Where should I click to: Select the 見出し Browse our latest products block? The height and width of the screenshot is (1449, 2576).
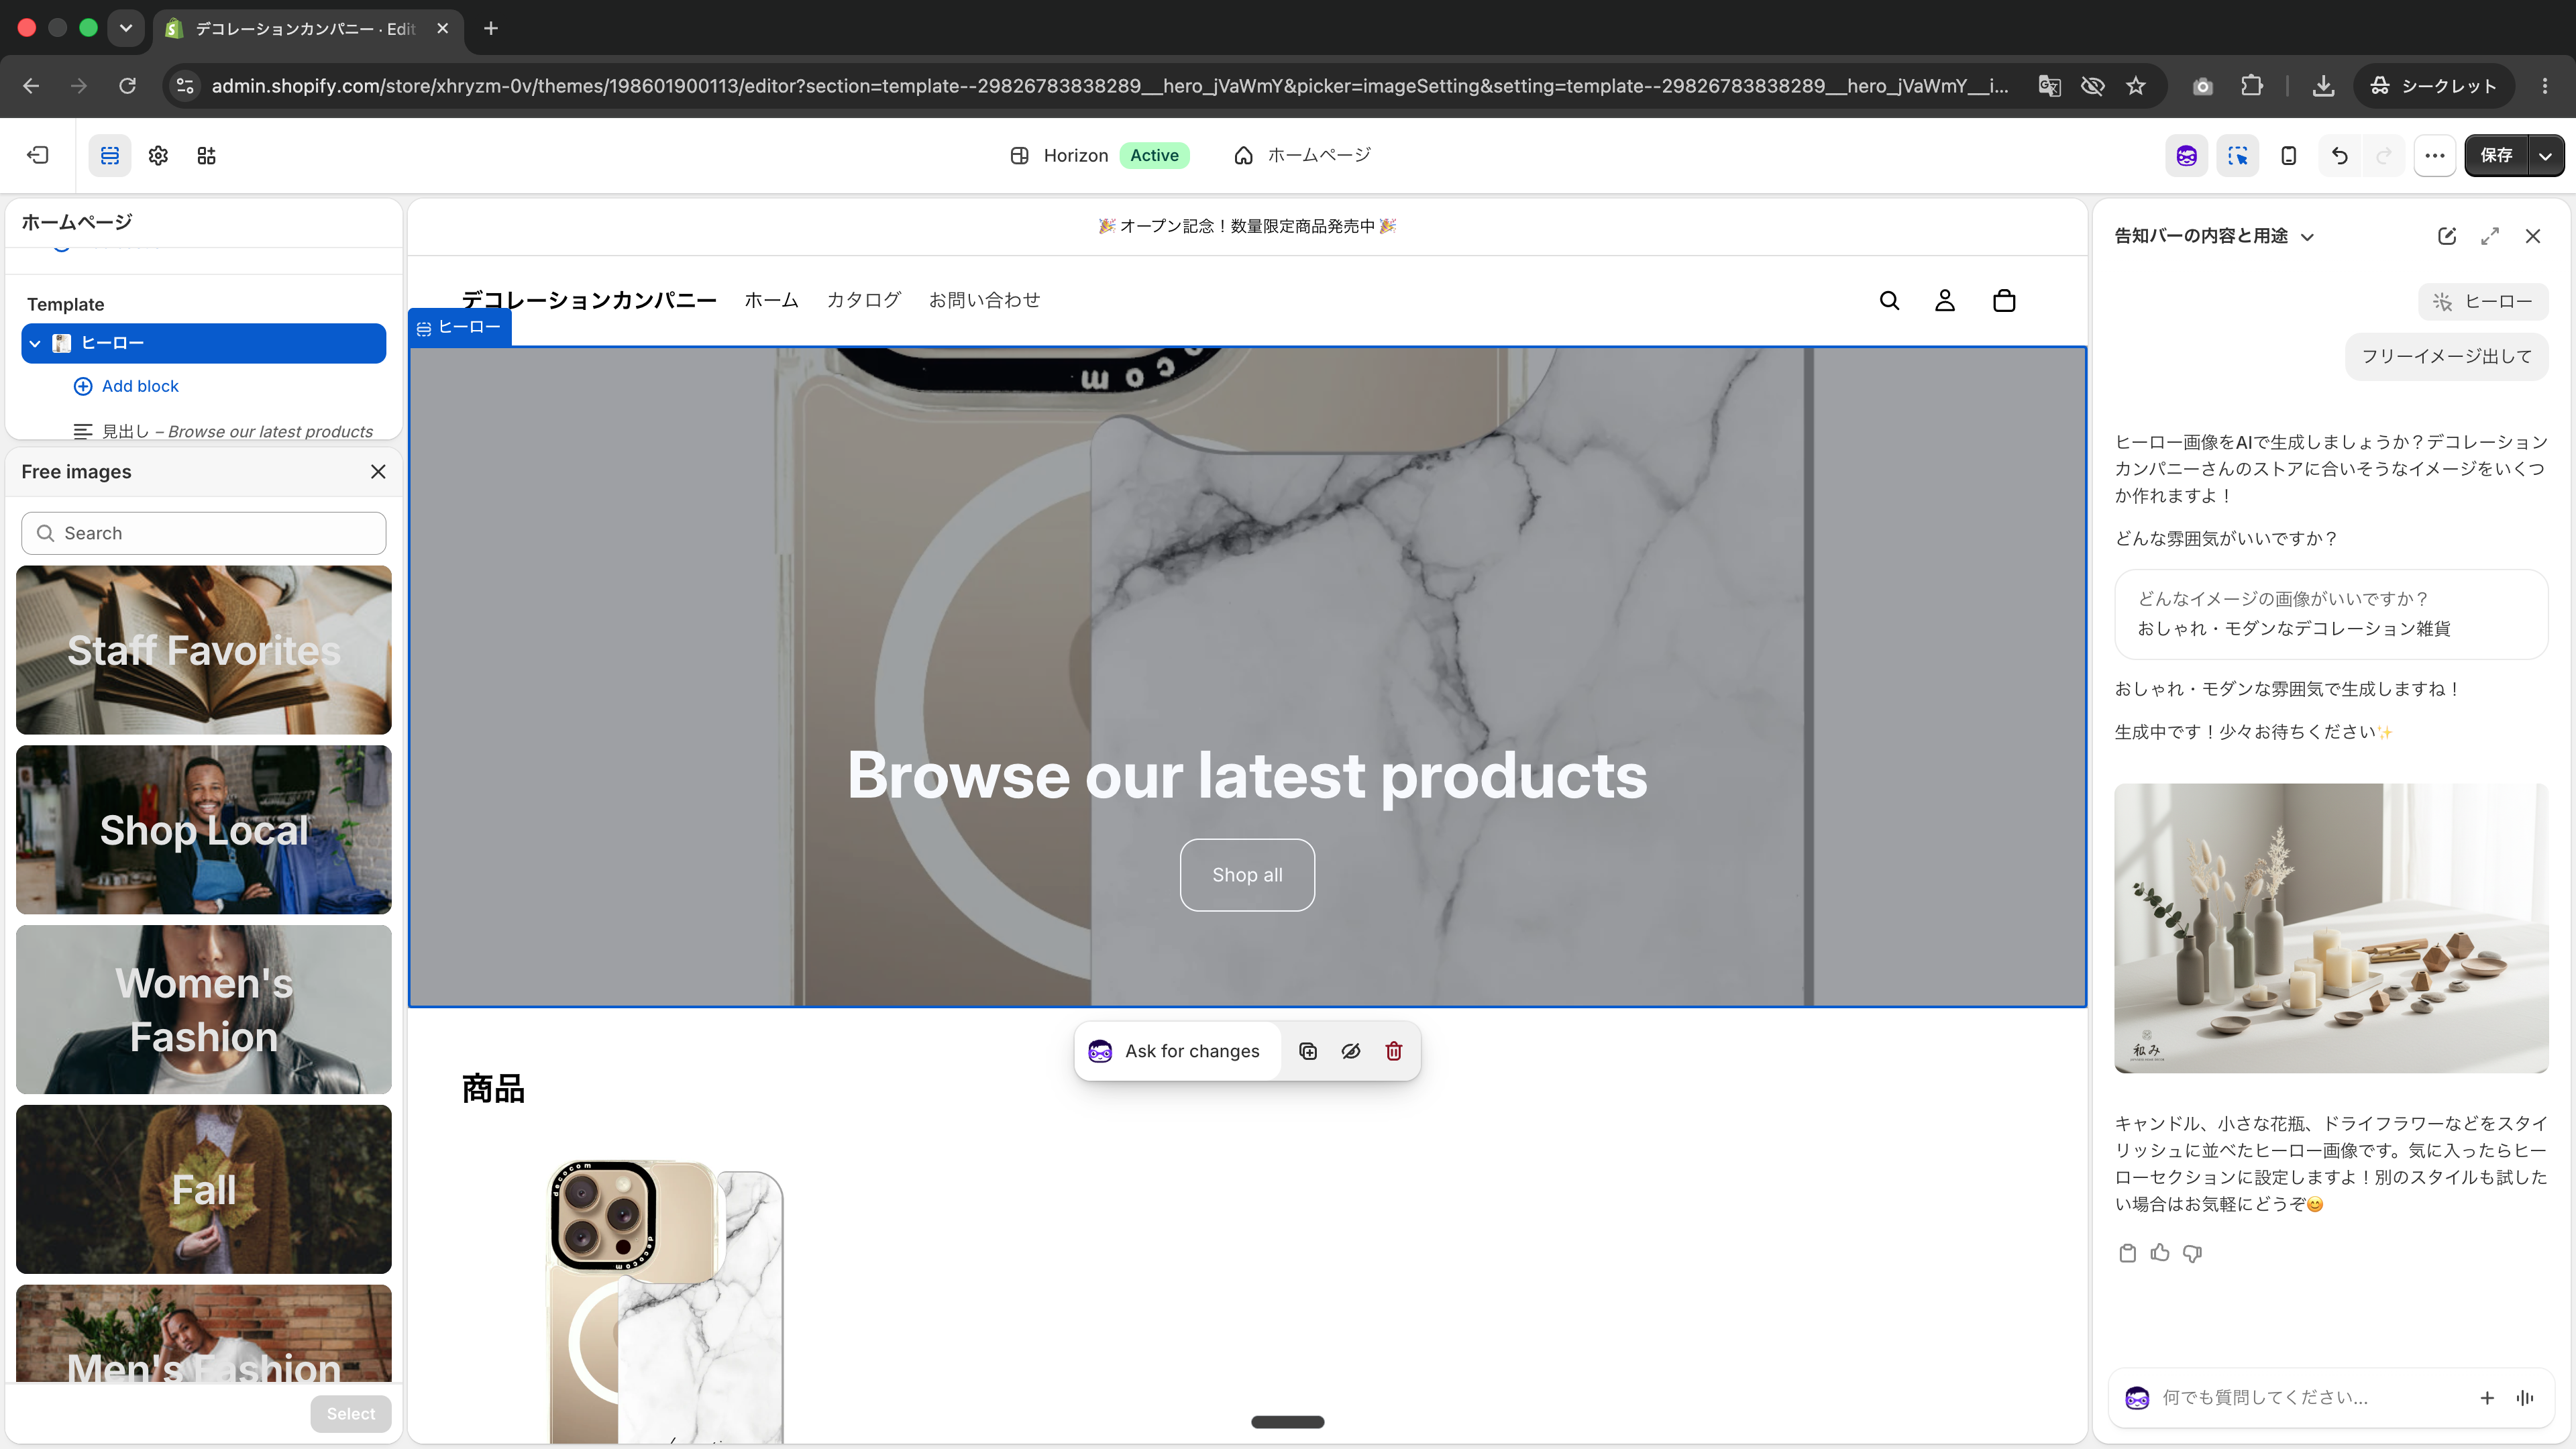[223, 431]
